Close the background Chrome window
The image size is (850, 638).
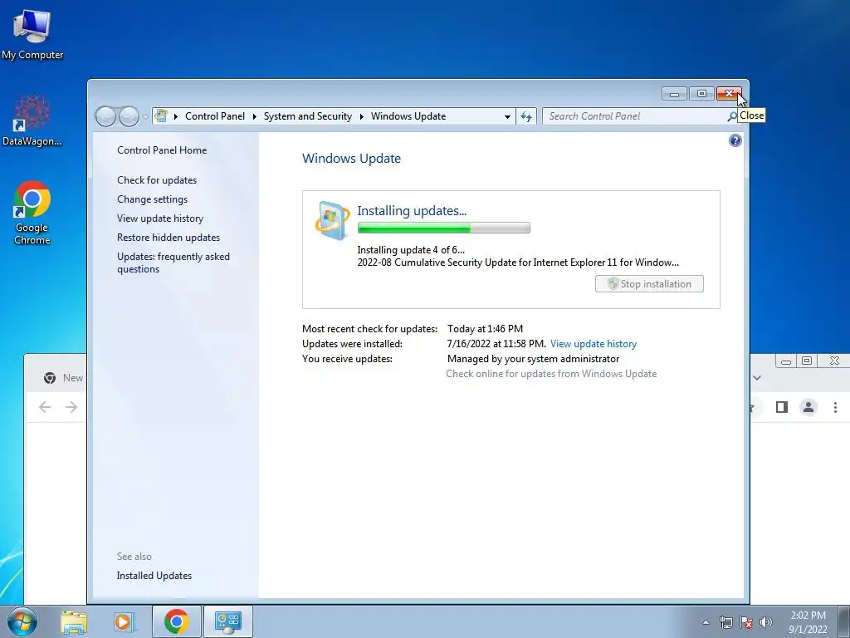pos(834,361)
